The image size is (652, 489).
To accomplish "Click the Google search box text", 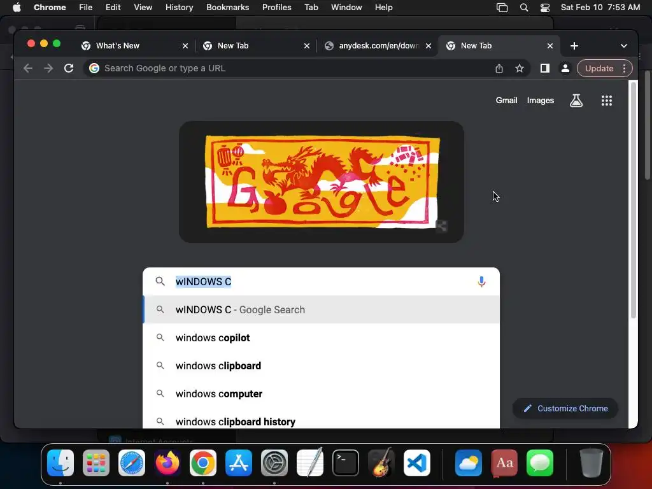I will (x=203, y=281).
